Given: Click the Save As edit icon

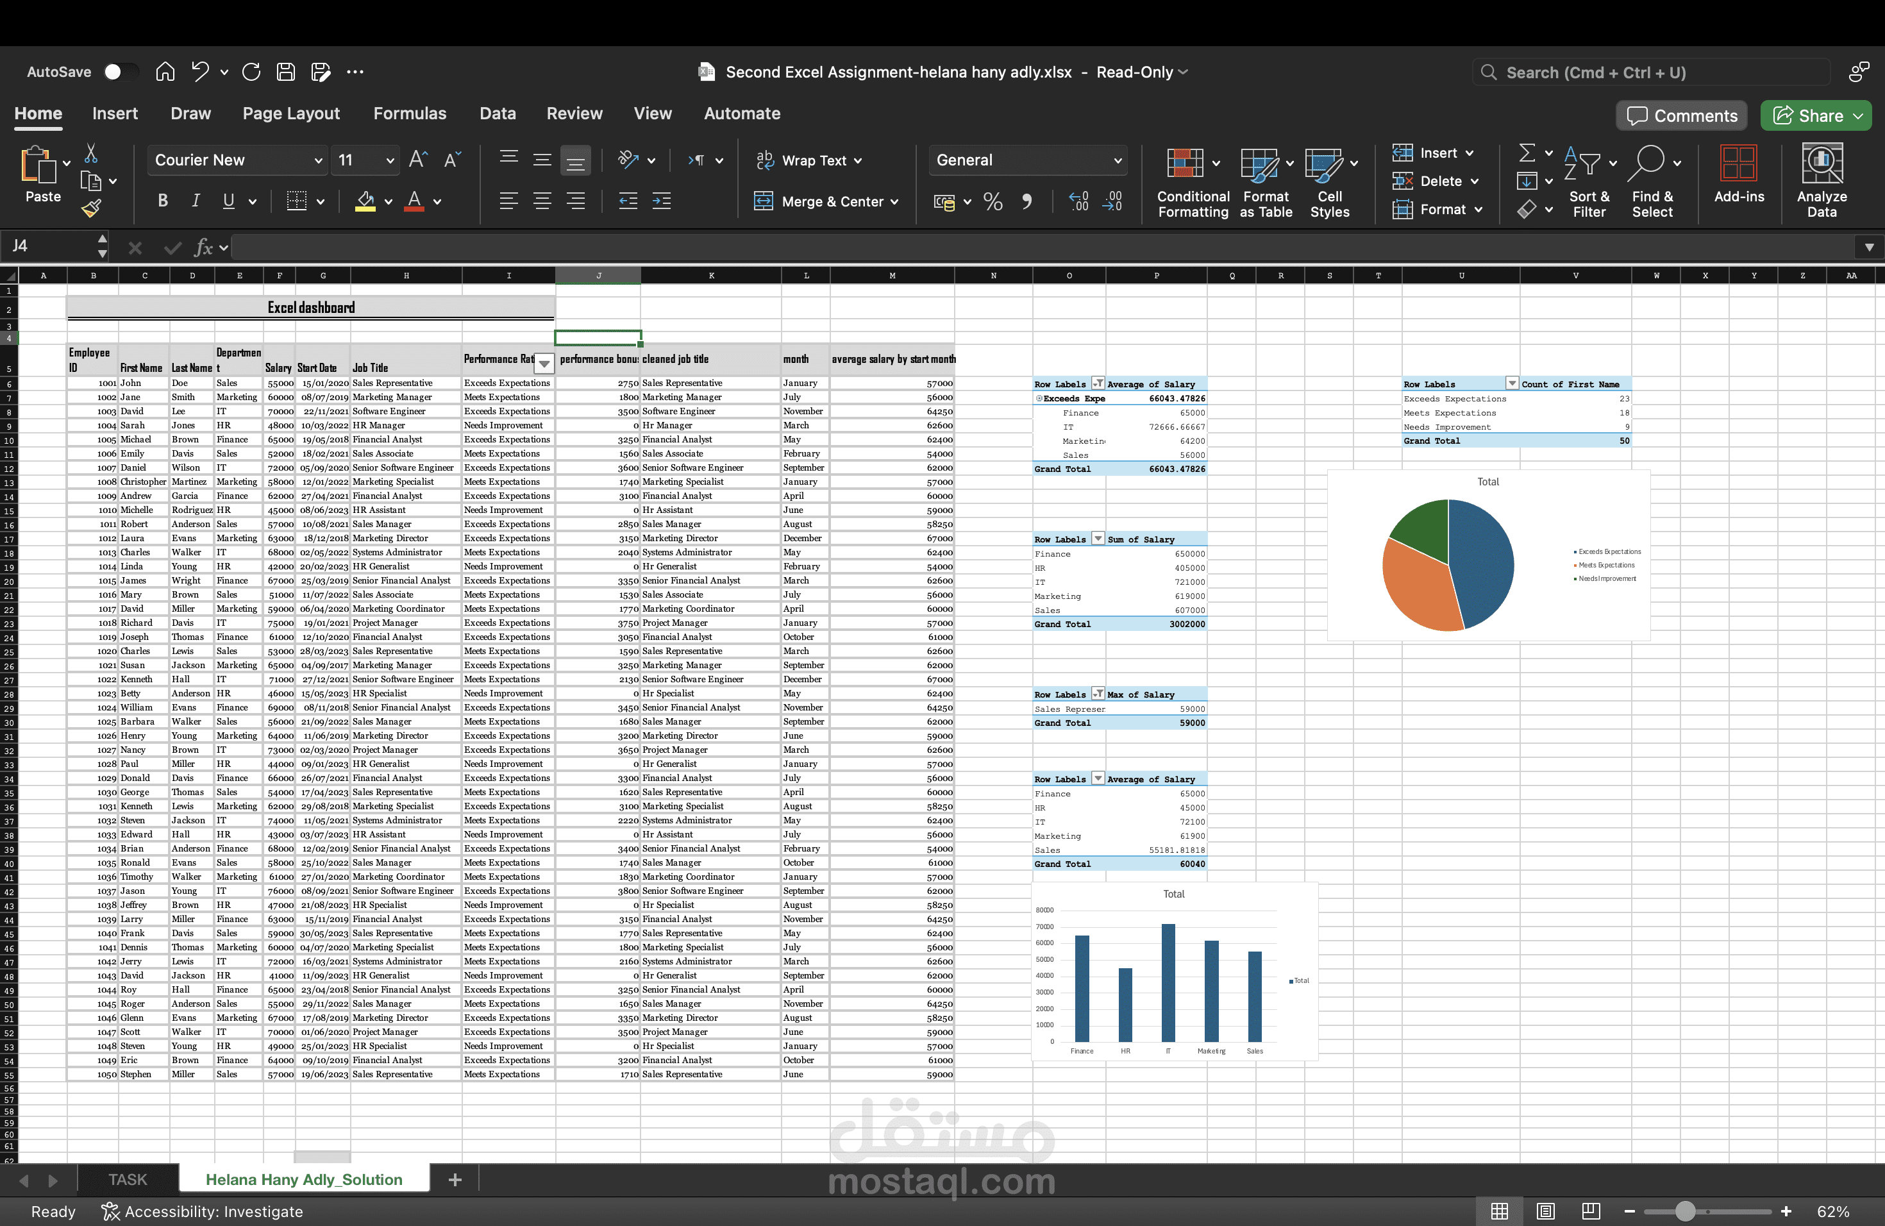Looking at the screenshot, I should click(321, 72).
